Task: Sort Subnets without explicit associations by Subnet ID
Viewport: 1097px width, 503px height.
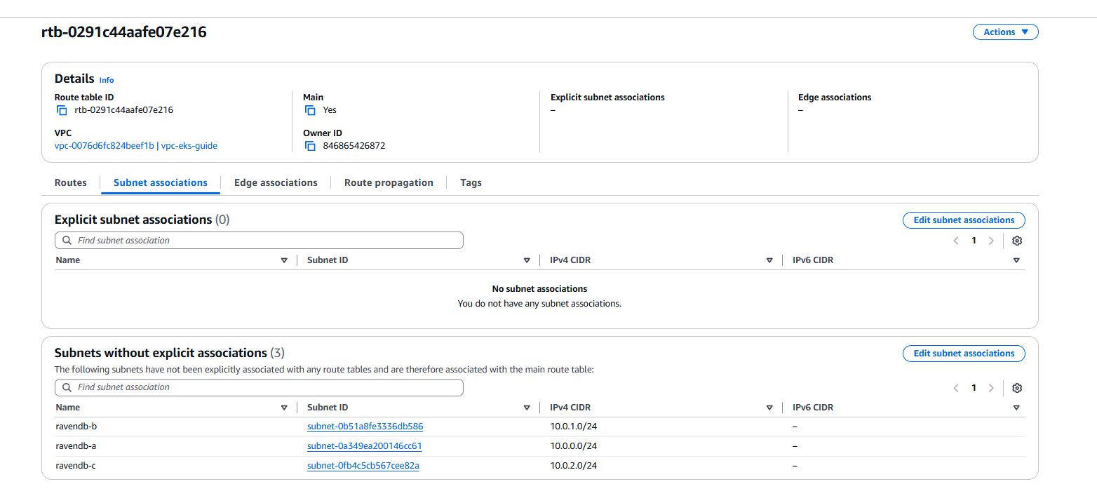Action: [x=527, y=408]
